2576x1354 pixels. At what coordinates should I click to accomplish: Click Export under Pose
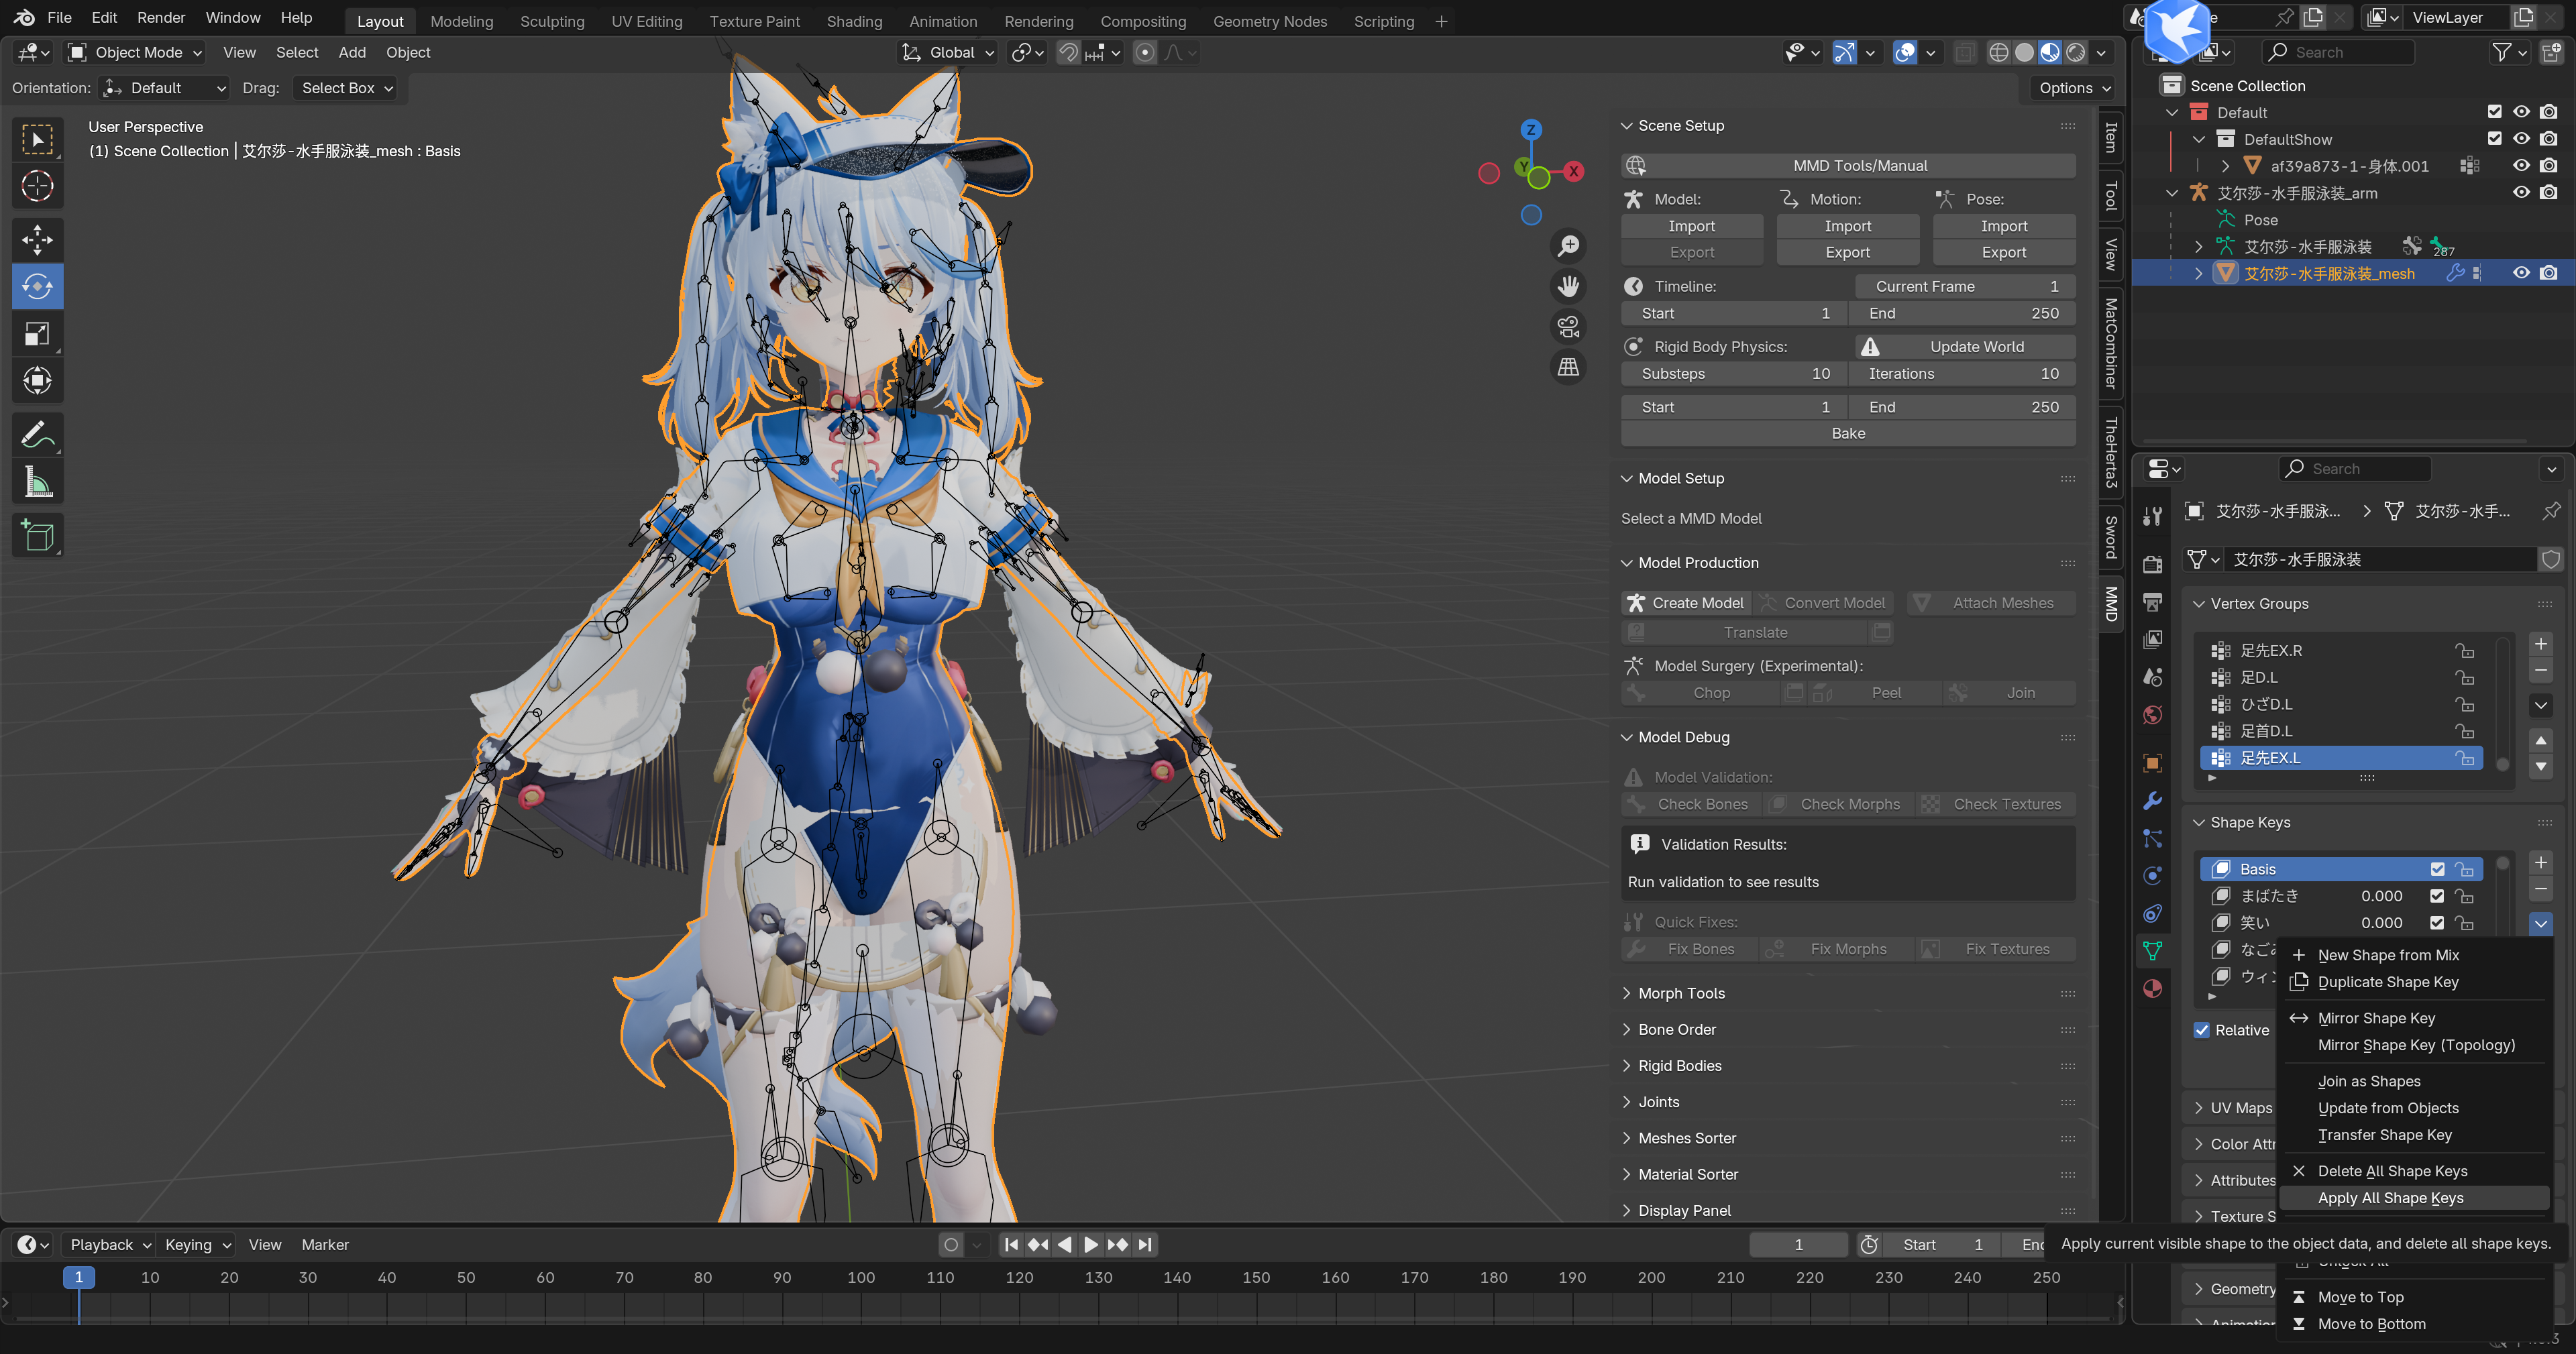[2004, 253]
